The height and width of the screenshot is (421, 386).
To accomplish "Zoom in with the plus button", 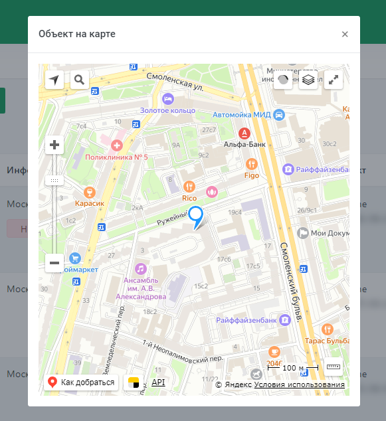I will [x=54, y=145].
